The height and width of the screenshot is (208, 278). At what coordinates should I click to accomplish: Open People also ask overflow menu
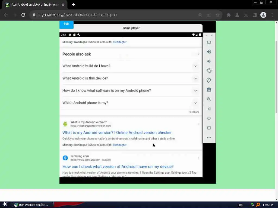[x=198, y=54]
